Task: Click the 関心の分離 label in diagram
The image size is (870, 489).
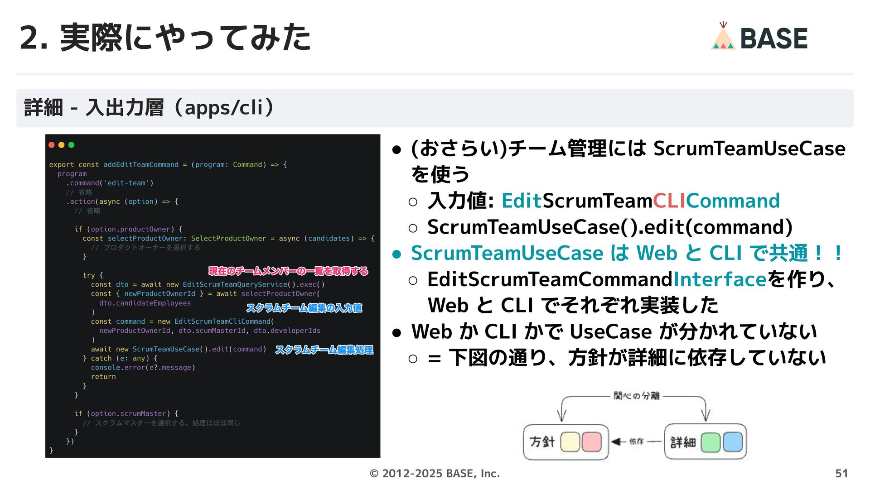Action: (636, 396)
